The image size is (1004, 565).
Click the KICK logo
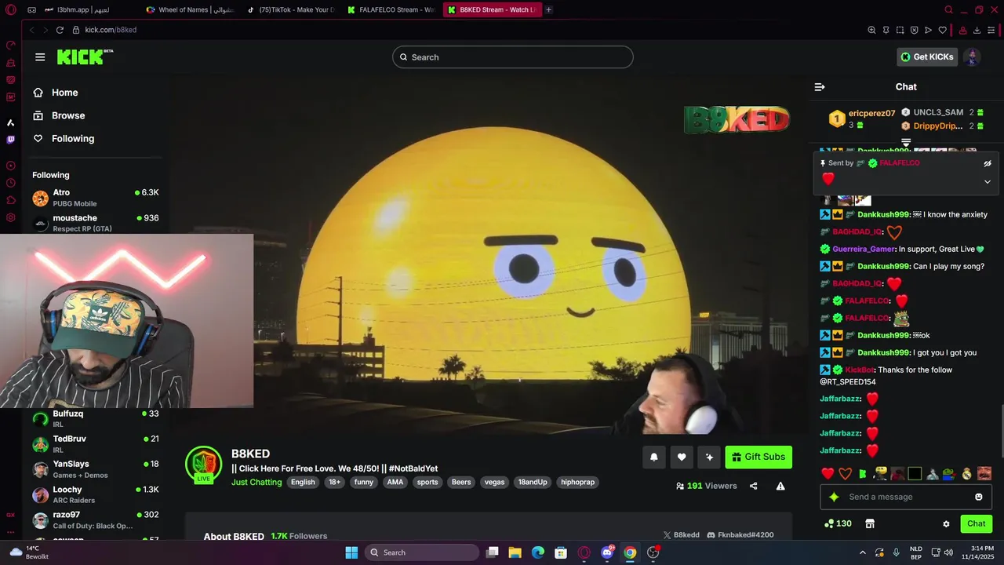pyautogui.click(x=85, y=56)
